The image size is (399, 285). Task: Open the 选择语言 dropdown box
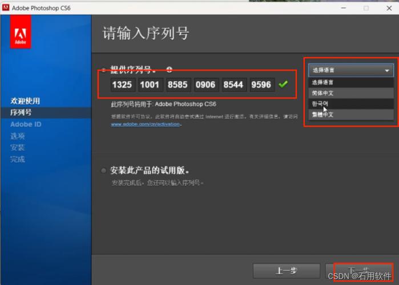(x=350, y=70)
